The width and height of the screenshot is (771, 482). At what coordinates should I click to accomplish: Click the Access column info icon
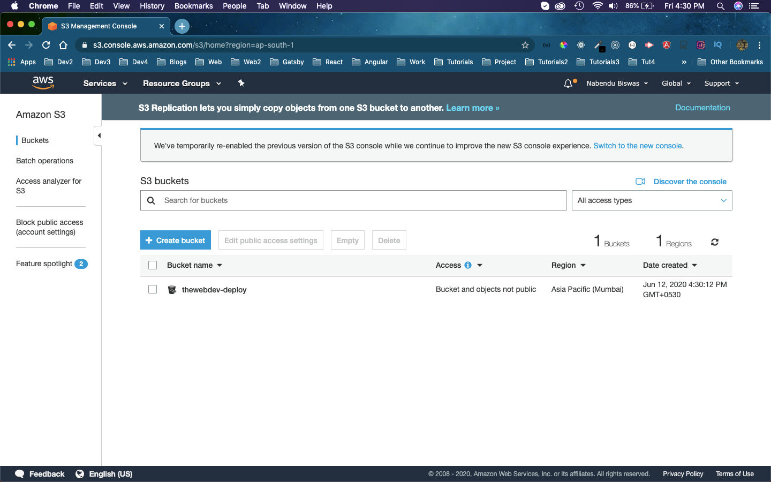(468, 265)
